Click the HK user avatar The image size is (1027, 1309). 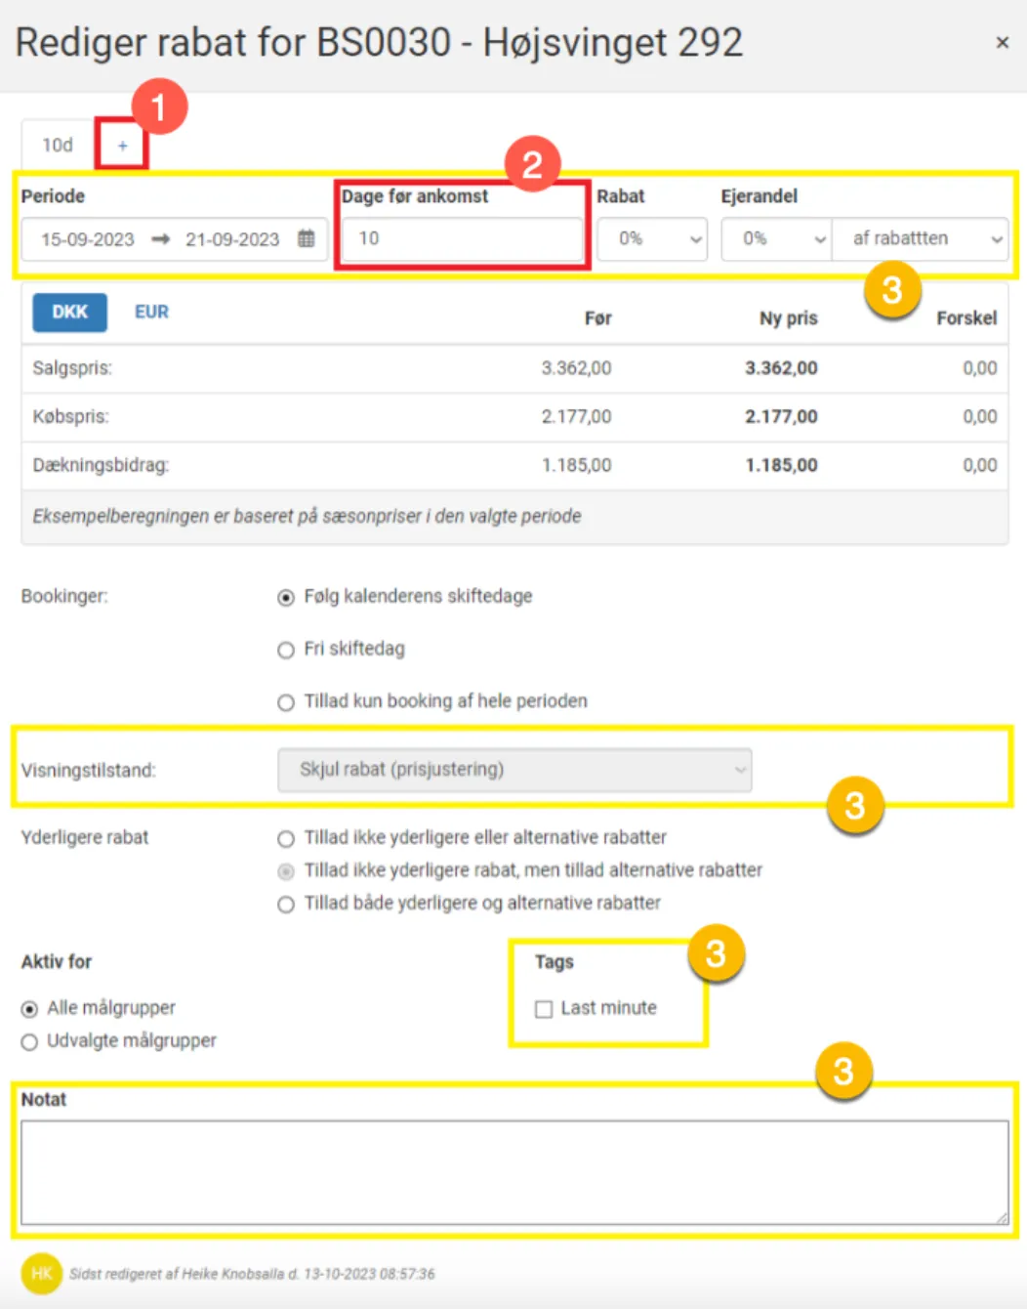pos(41,1273)
